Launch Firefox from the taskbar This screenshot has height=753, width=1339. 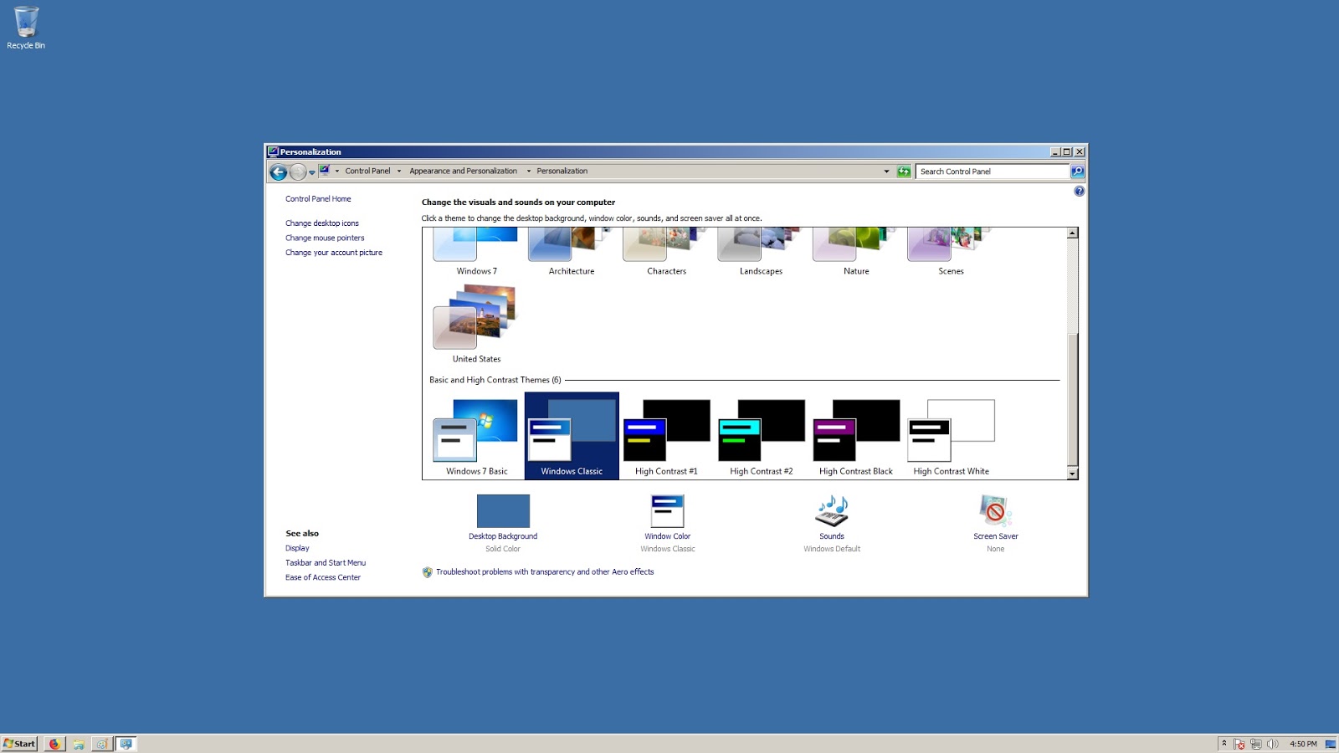54,743
